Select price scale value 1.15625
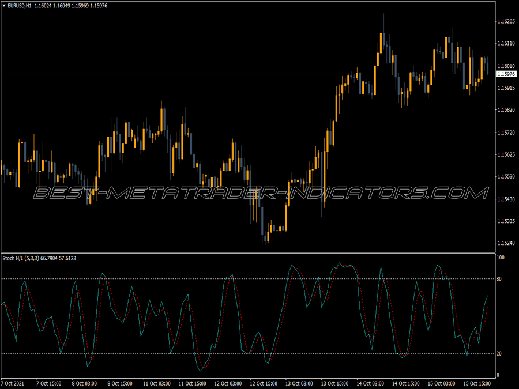The width and height of the screenshot is (519, 389). (x=506, y=154)
